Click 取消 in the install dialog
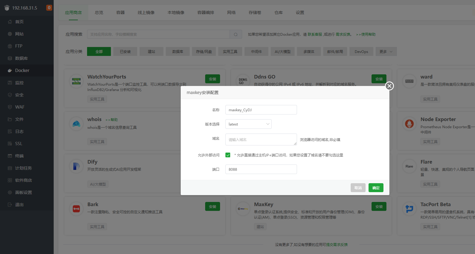Screen dimensions: 475x254 tap(358, 188)
